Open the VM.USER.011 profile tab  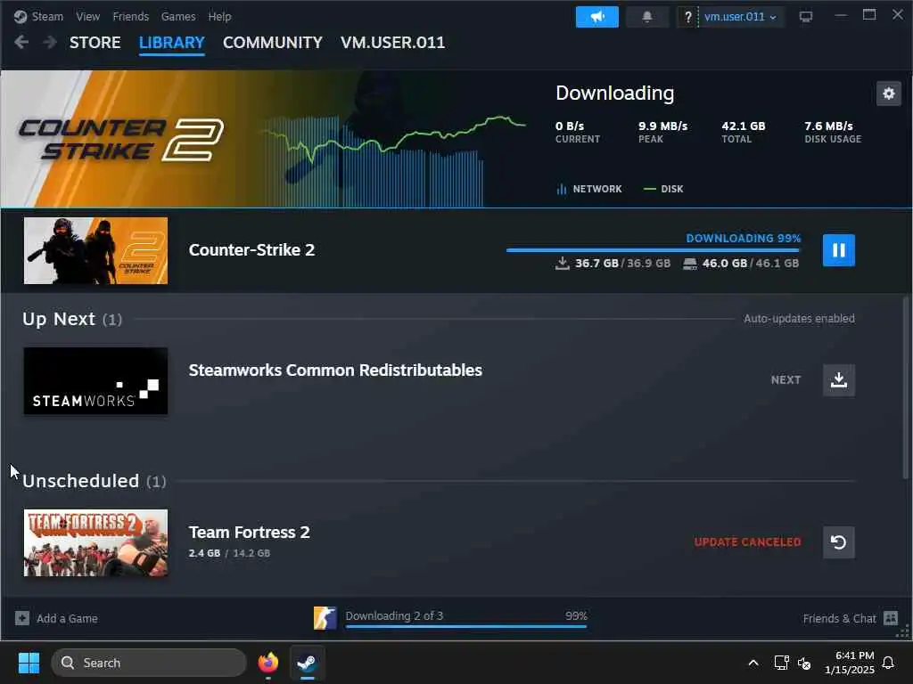pyautogui.click(x=392, y=43)
